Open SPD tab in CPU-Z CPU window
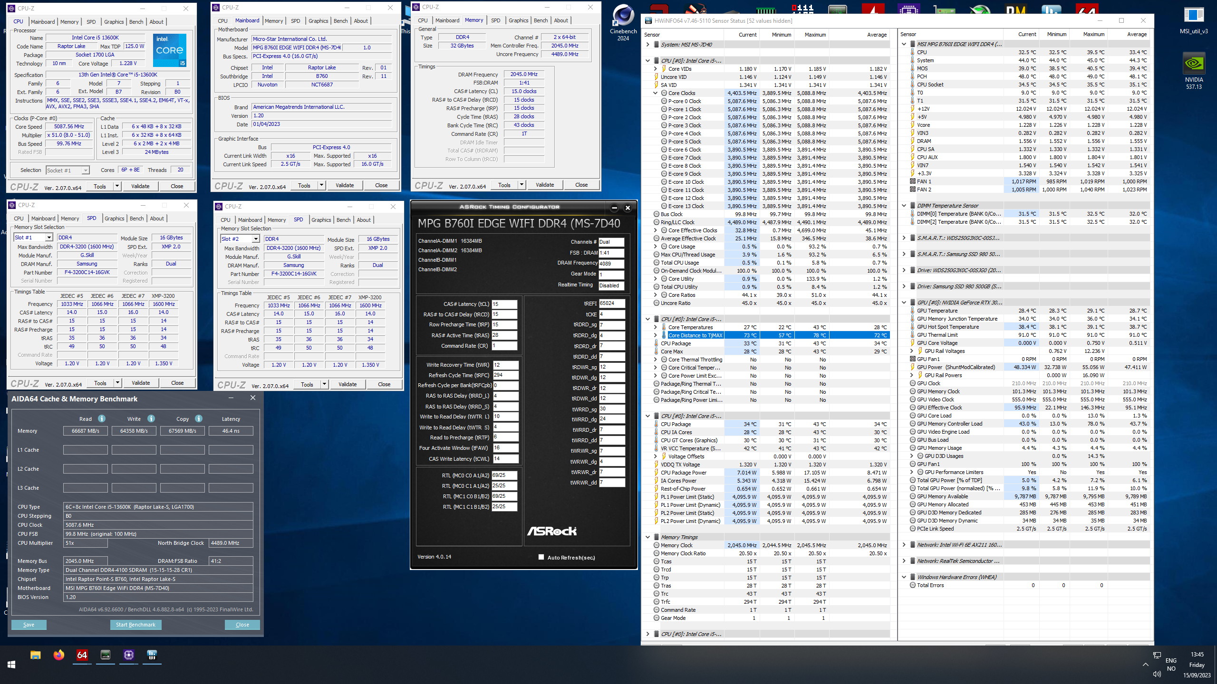Screen dimensions: 1217x684 (91, 22)
